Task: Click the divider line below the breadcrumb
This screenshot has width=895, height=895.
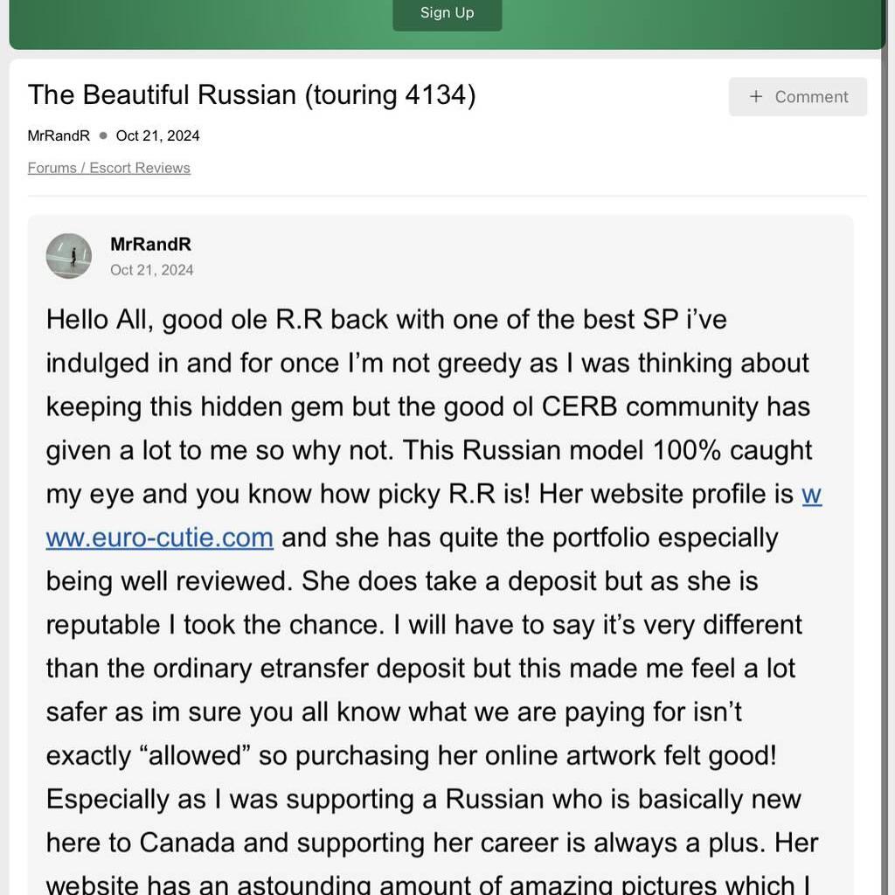Action: (x=447, y=196)
